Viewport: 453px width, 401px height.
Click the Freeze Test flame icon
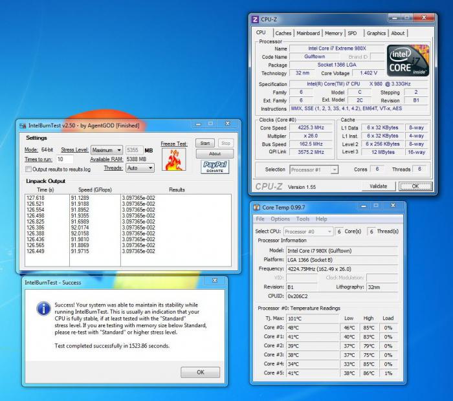(x=173, y=158)
